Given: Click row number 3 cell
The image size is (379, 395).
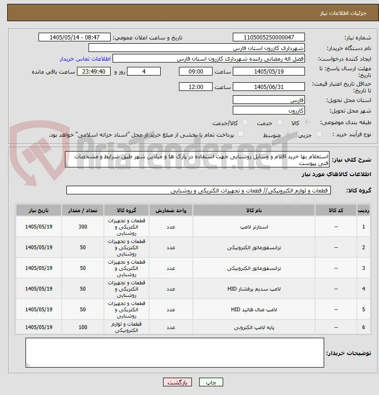Looking at the screenshot, I should pos(364,268).
